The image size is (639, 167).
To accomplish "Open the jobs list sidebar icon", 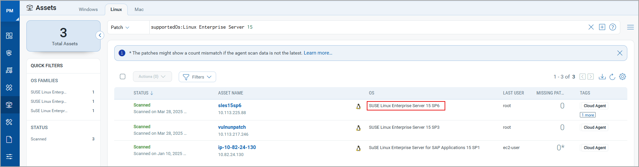I will [x=9, y=70].
